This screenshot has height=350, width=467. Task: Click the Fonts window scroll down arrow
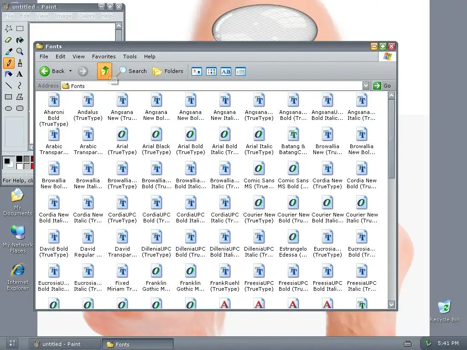click(392, 304)
